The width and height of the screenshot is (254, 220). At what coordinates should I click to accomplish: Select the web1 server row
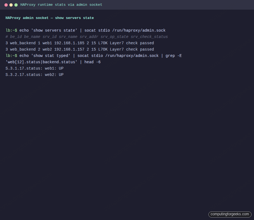coord(80,43)
